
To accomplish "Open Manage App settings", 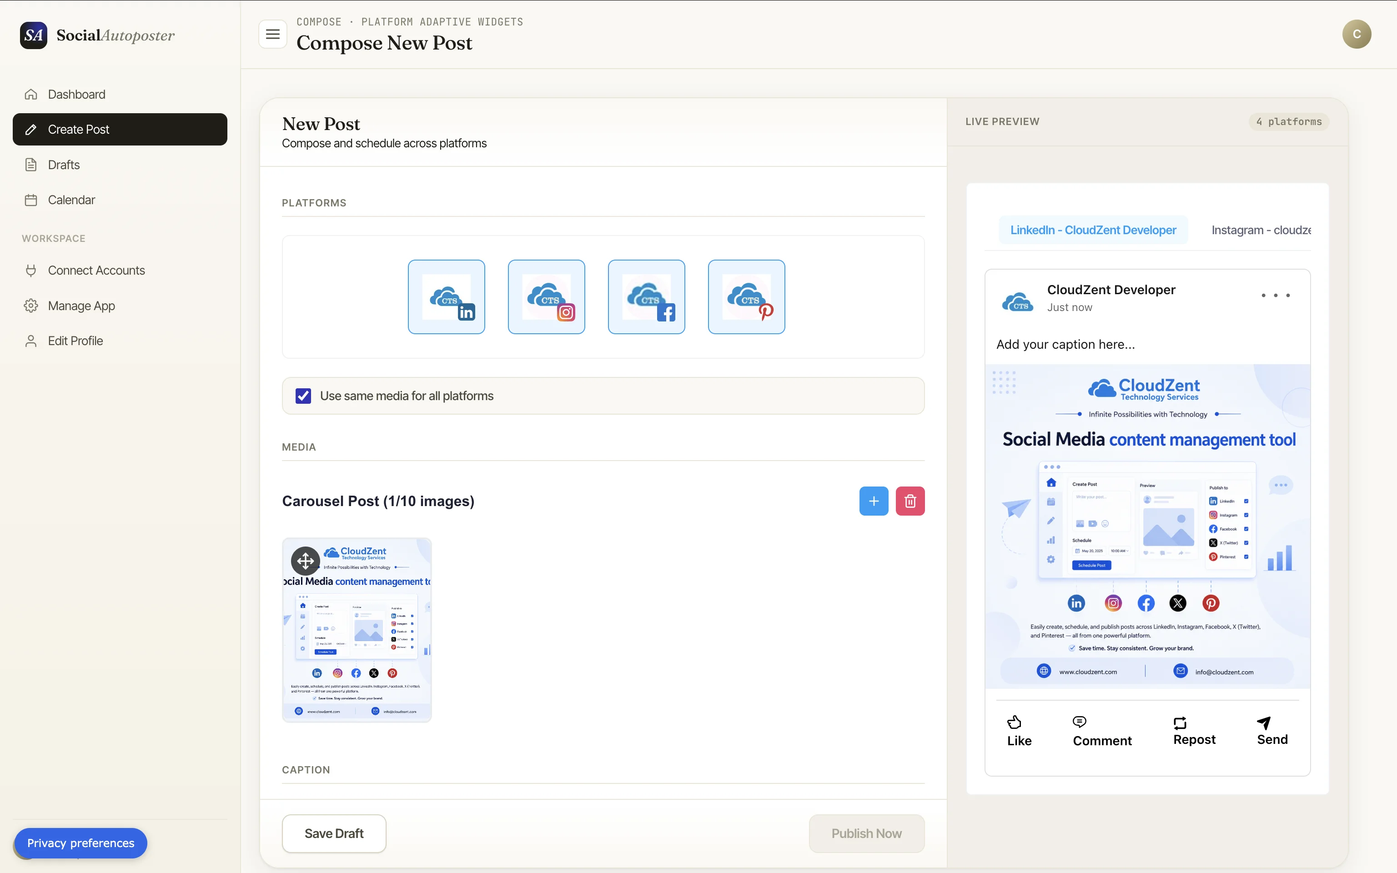I will coord(120,306).
